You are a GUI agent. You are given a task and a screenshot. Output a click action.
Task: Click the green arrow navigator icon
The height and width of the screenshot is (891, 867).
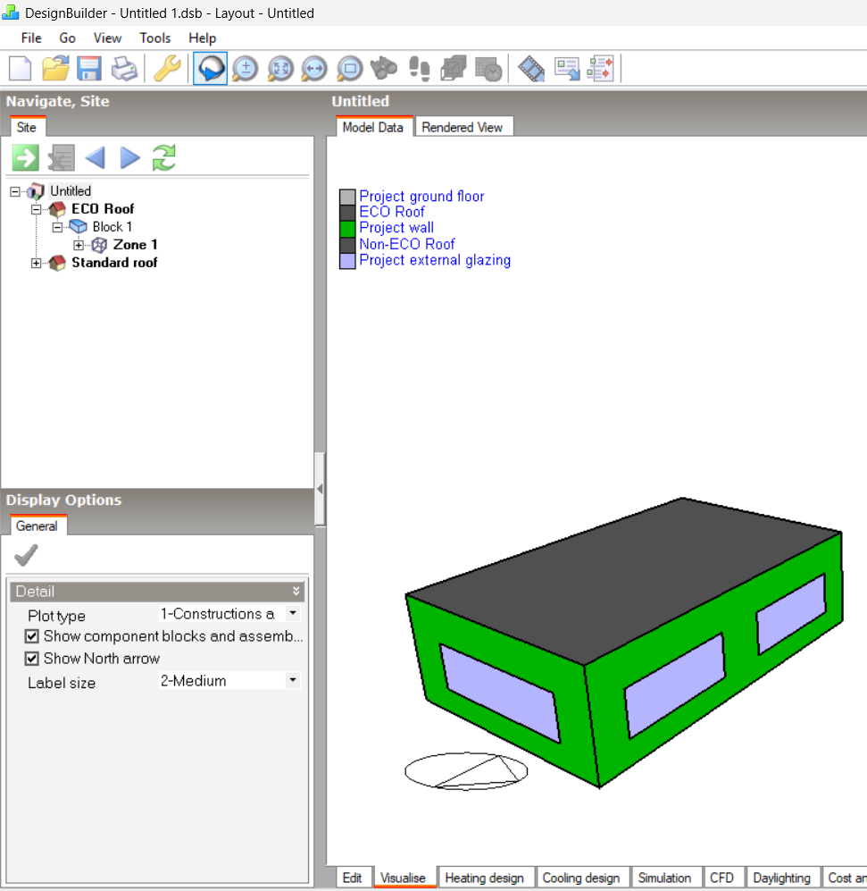pos(26,158)
